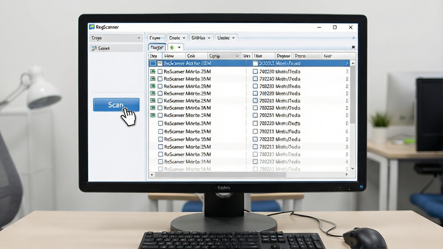Viewport: 443px width, 249px height.
Task: Open the arrow menu on the green star tab
Action: (x=179, y=48)
